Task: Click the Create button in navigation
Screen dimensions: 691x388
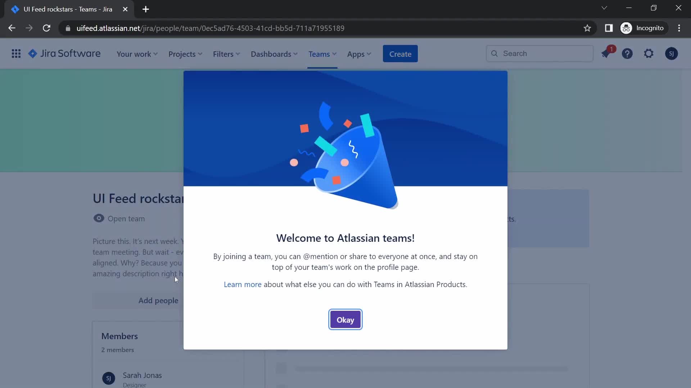Action: pos(401,54)
